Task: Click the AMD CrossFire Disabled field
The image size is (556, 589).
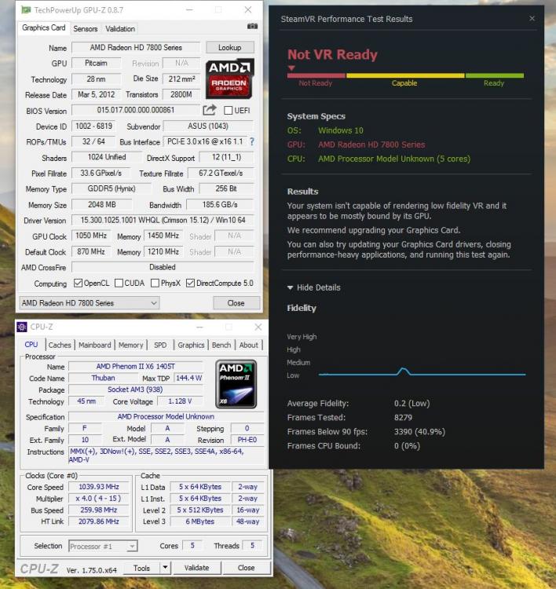Action: coord(163,267)
